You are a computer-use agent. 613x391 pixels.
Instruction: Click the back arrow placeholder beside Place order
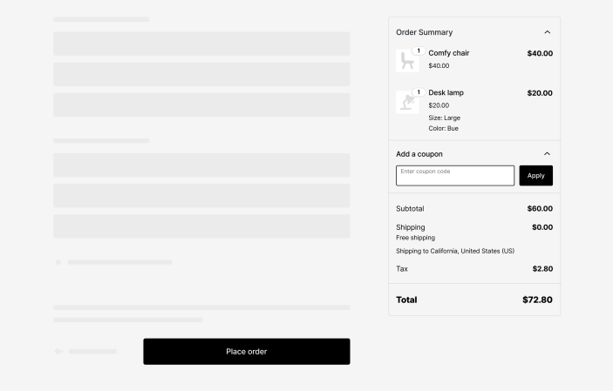(58, 352)
